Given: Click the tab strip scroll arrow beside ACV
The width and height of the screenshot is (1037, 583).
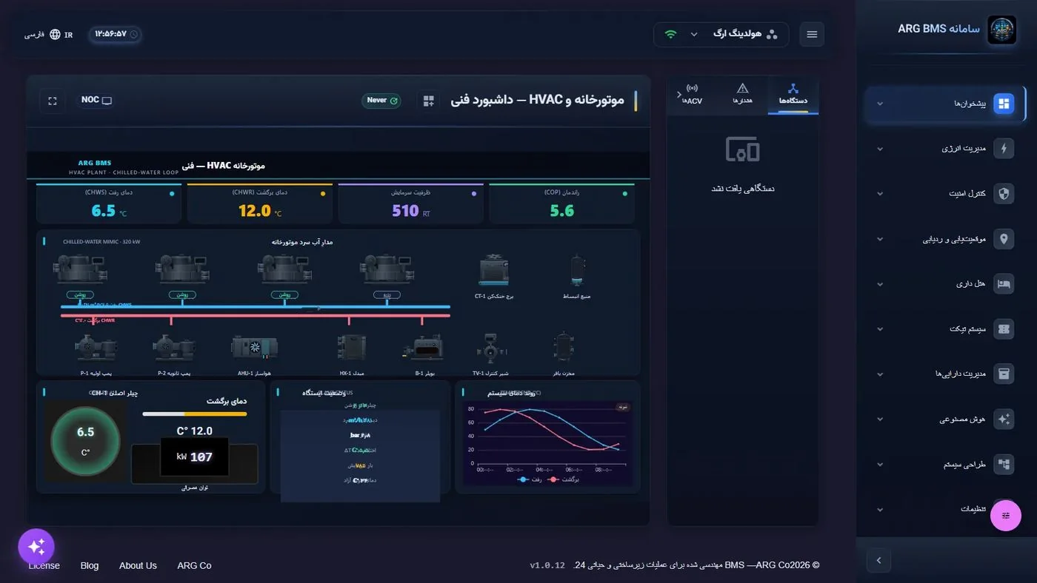Looking at the screenshot, I should pyautogui.click(x=679, y=95).
